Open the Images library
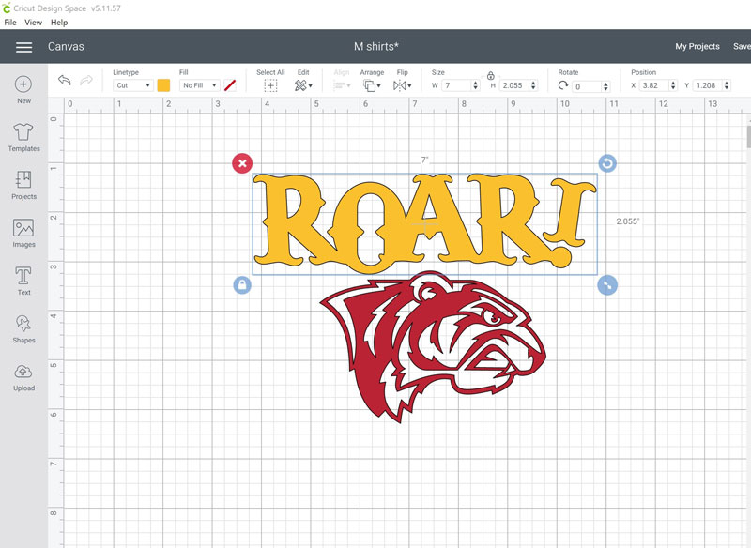 23,233
